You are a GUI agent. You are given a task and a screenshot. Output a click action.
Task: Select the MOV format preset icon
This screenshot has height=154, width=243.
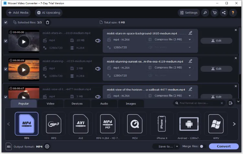pos(135,124)
